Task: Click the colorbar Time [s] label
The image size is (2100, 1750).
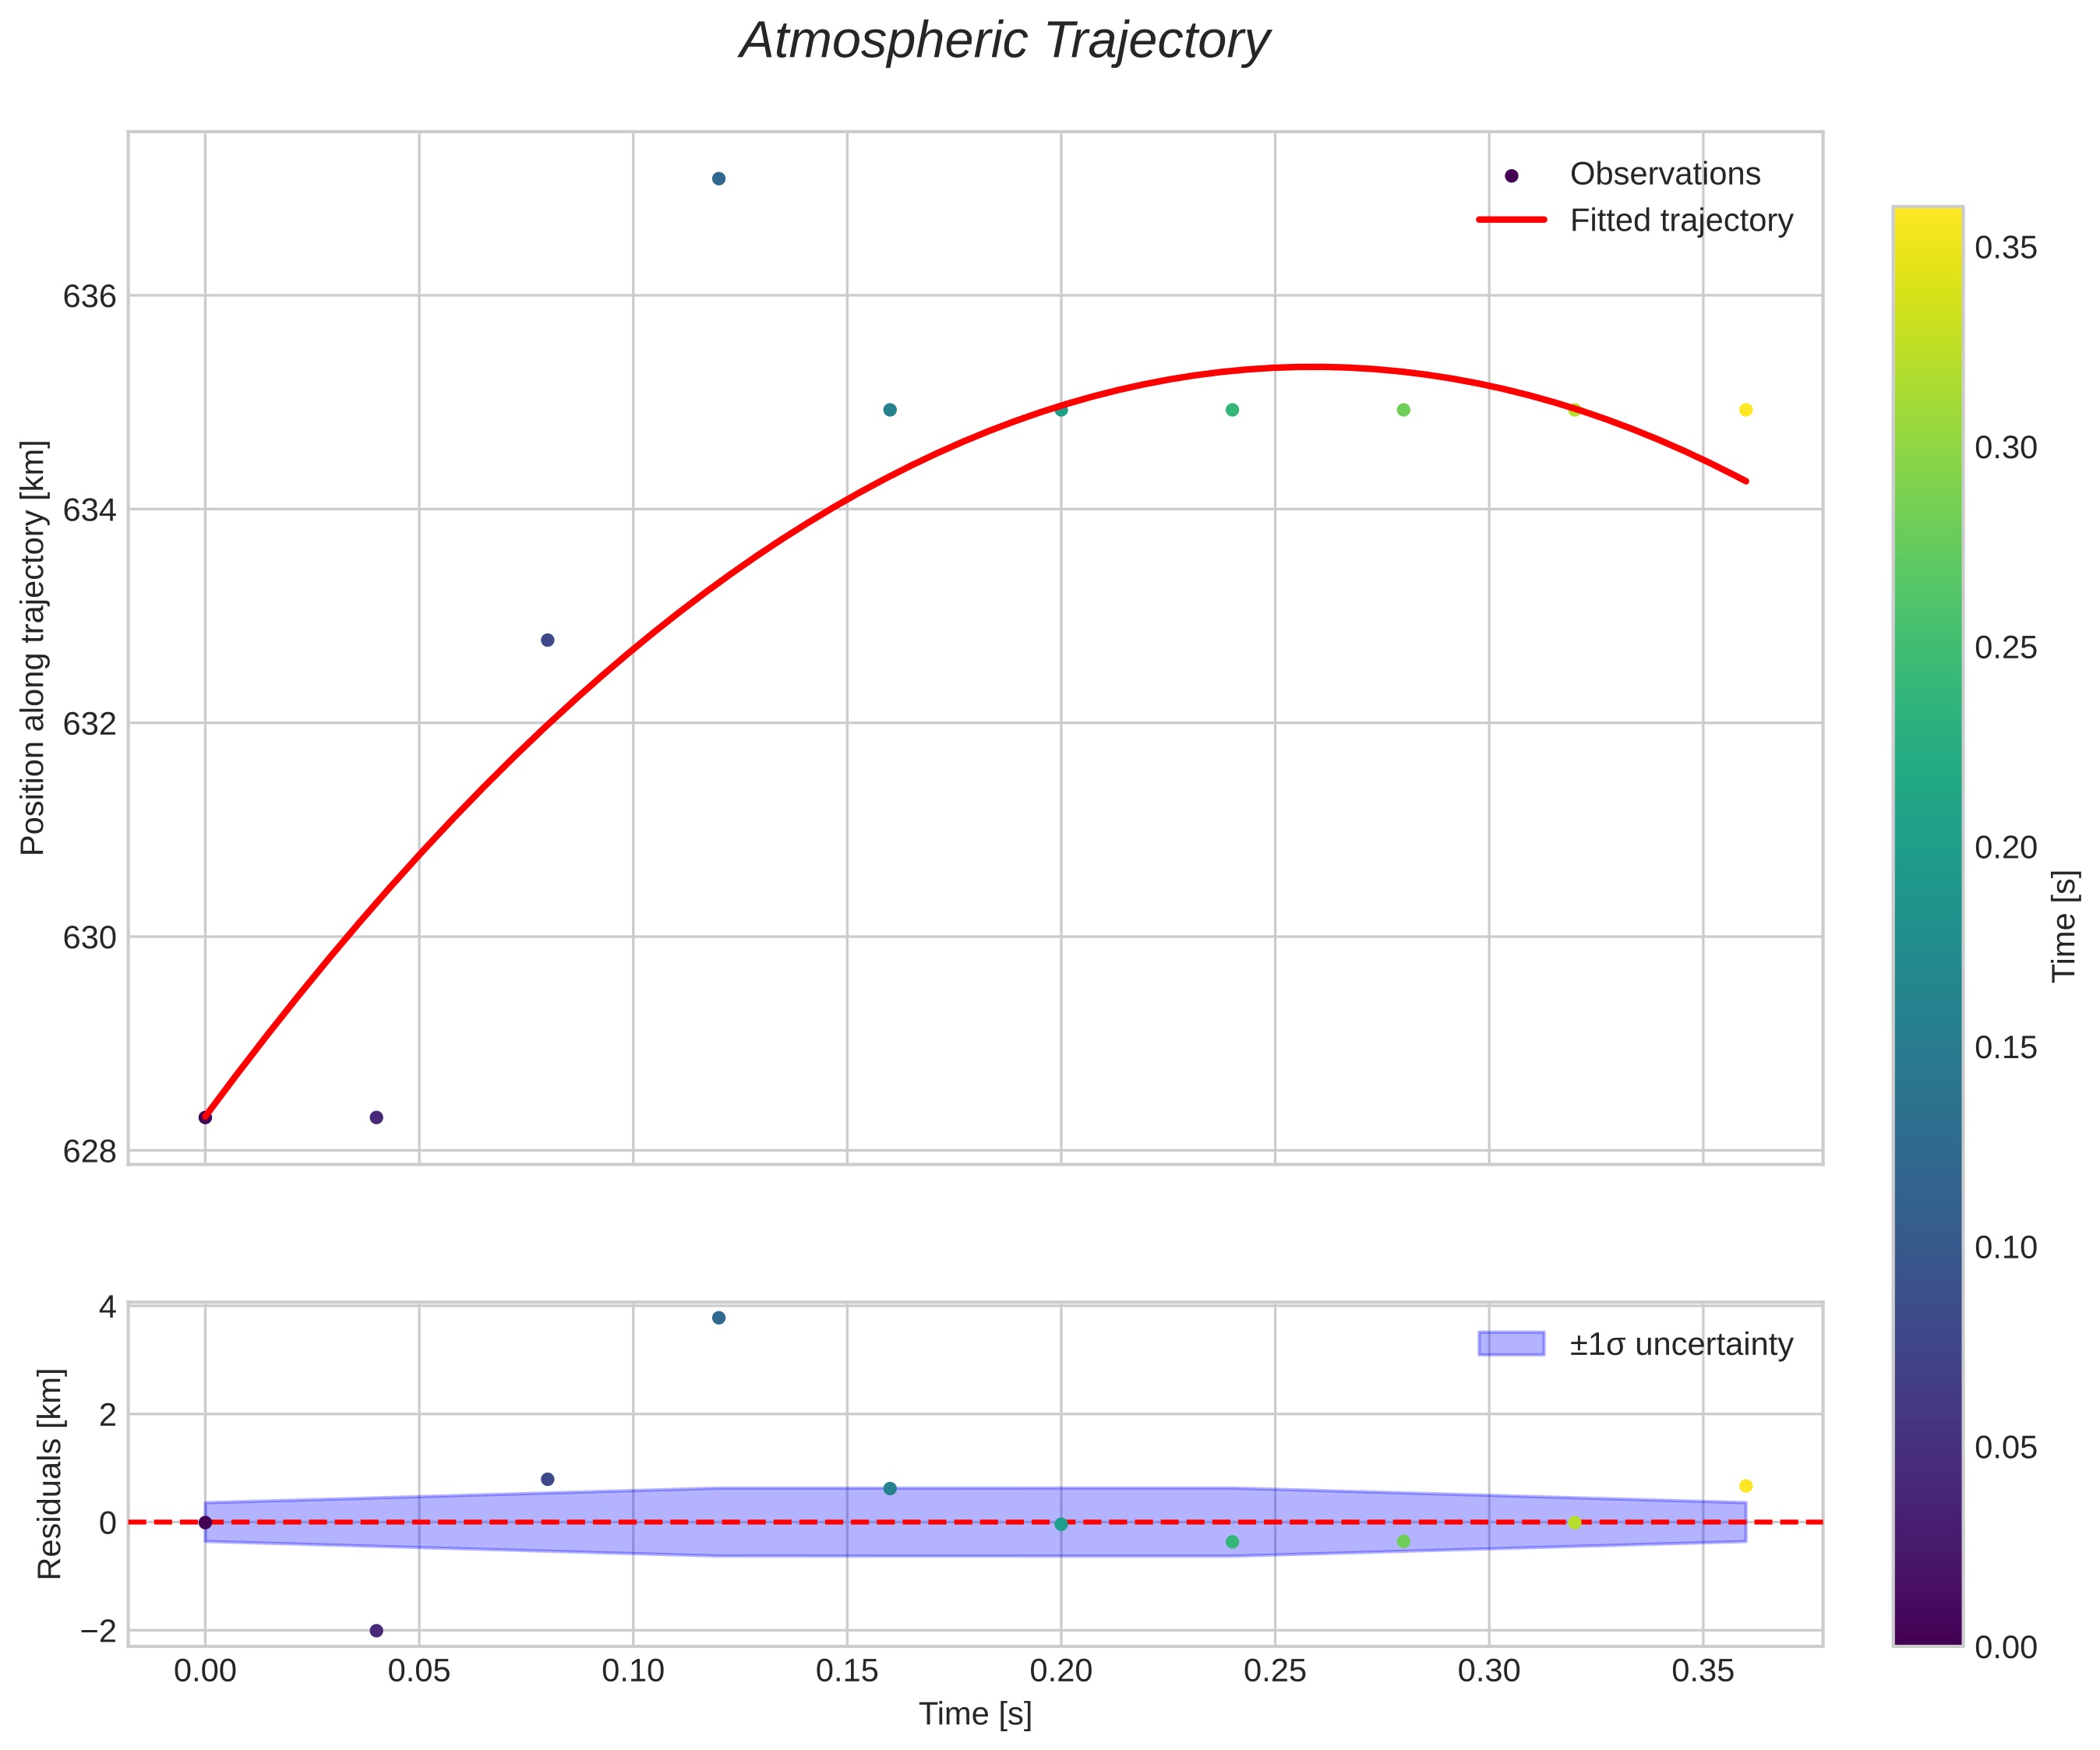Action: [2065, 926]
